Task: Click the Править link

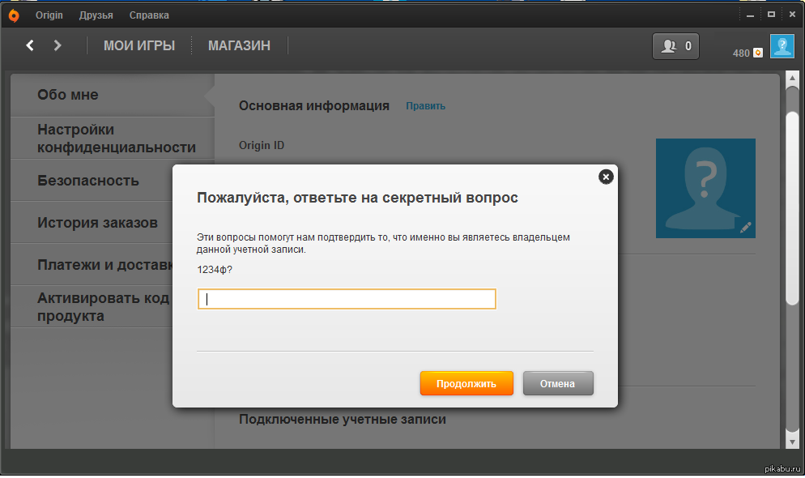Action: (426, 106)
